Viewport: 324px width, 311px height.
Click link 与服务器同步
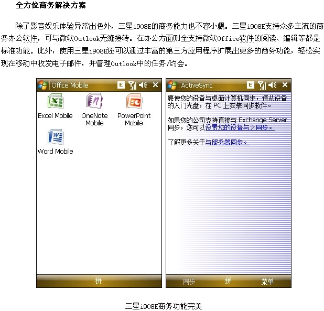(x=227, y=142)
